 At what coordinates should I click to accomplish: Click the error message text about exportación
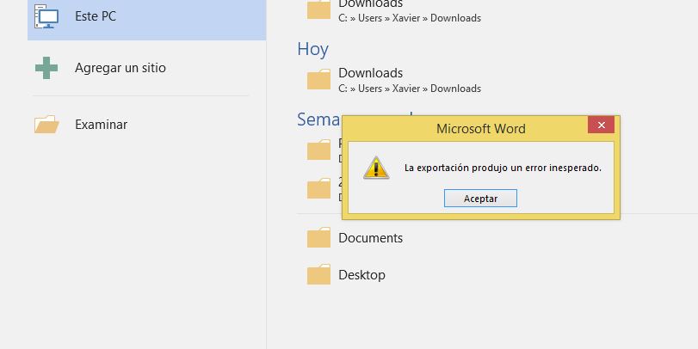(503, 168)
